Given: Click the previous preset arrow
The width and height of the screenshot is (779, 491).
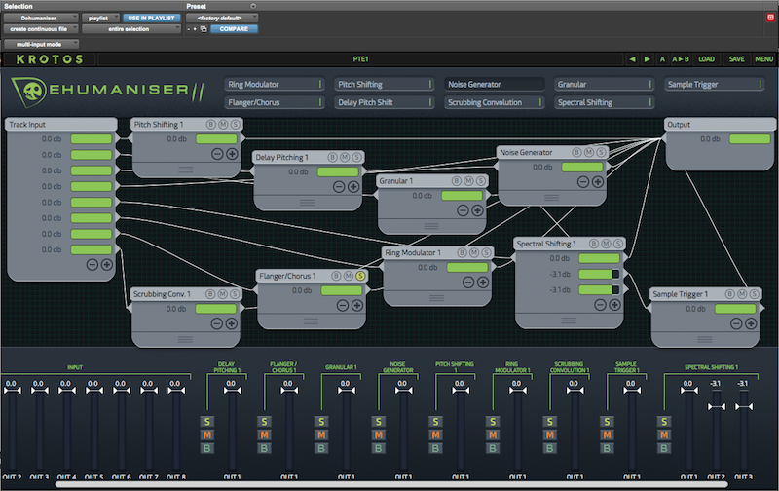Looking at the screenshot, I should click(x=632, y=59).
